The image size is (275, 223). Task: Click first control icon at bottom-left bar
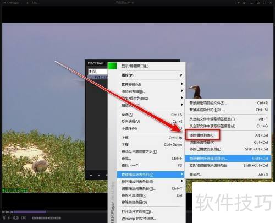4,218
